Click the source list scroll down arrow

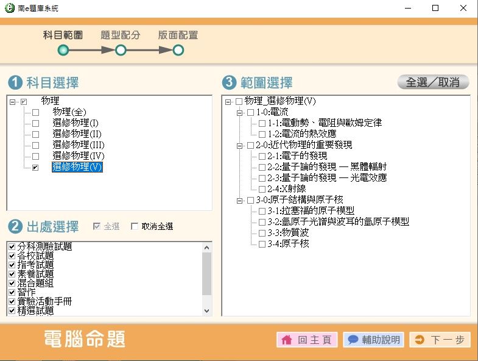tap(207, 311)
